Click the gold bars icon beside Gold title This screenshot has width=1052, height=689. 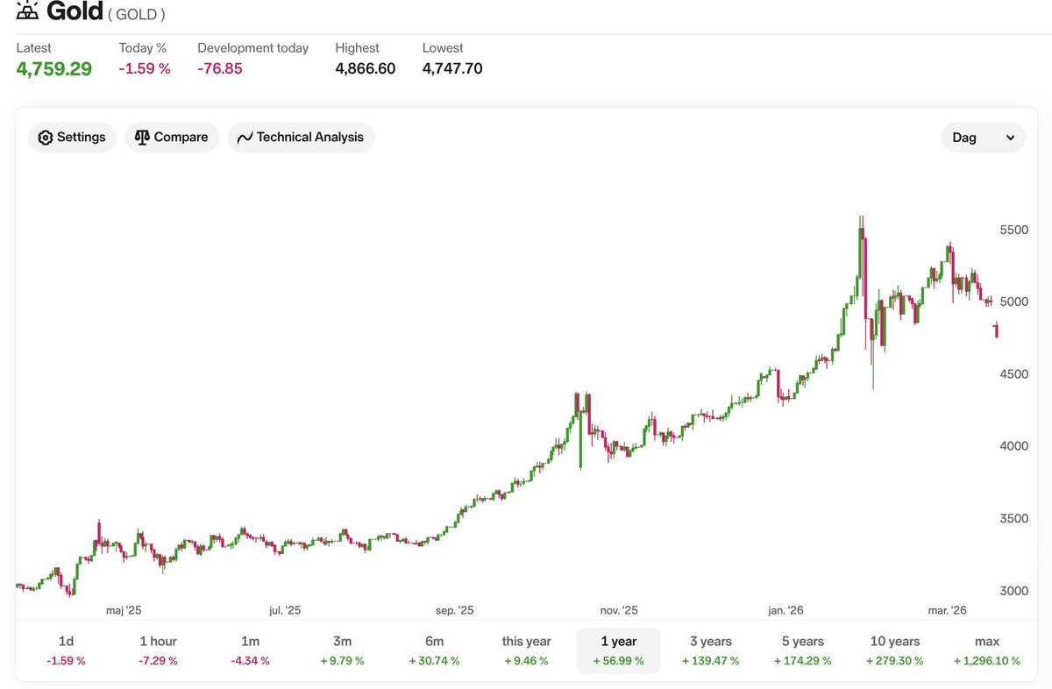[28, 11]
